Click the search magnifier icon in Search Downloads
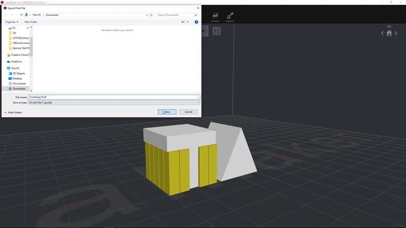 [195, 15]
